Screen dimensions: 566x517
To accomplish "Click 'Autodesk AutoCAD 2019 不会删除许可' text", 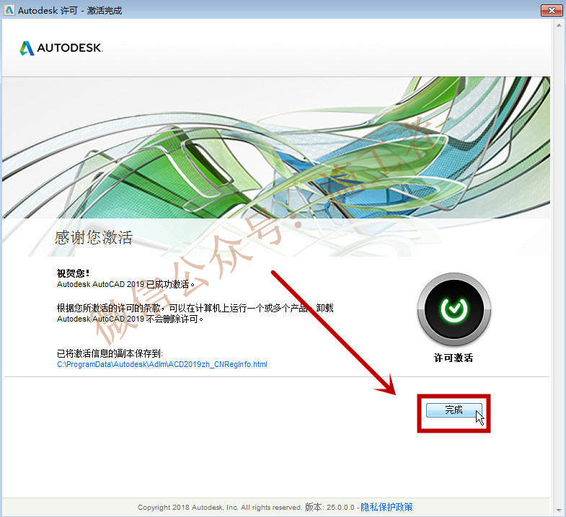I will coord(130,319).
